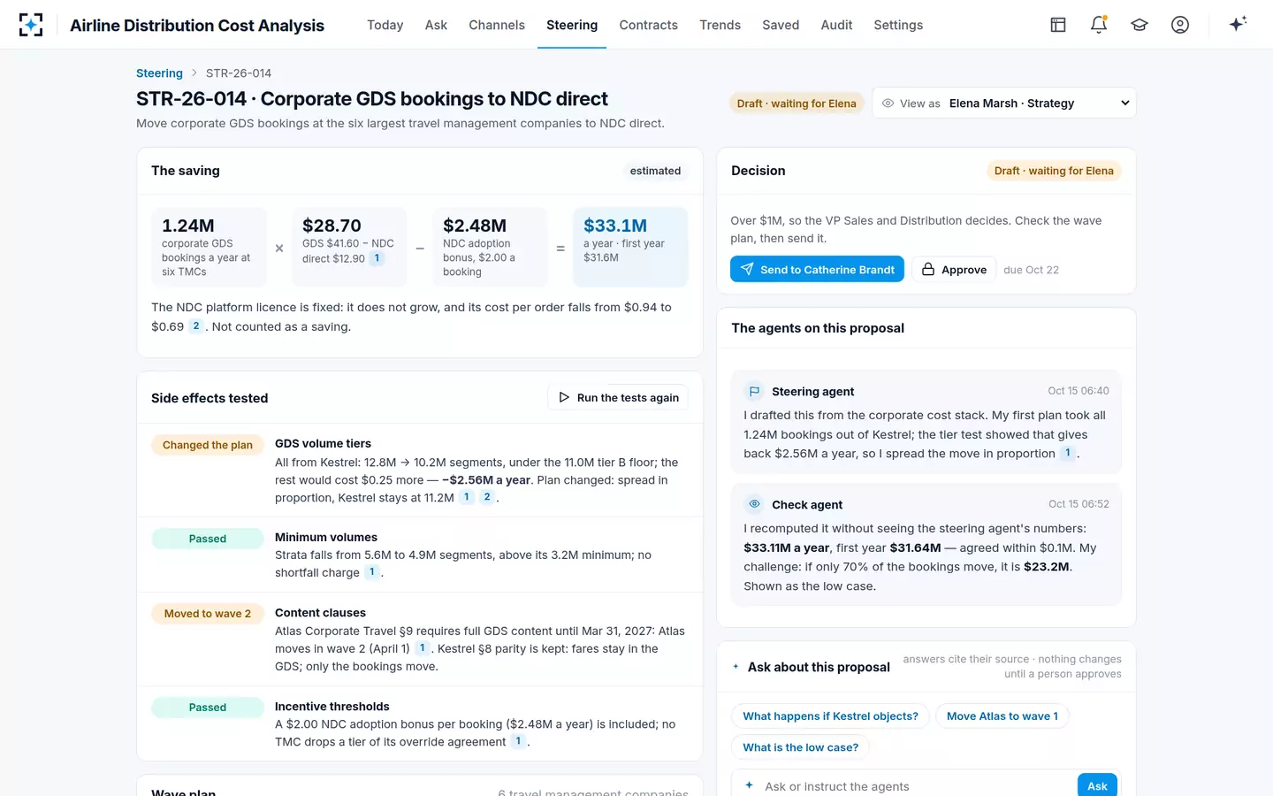This screenshot has height=796, width=1273.
Task: Run the tests again
Action: [x=618, y=398]
